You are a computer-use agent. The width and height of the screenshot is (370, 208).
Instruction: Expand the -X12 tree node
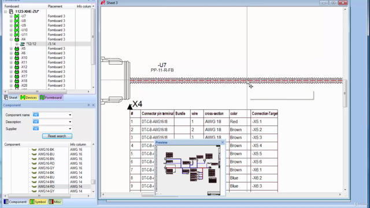point(11,67)
